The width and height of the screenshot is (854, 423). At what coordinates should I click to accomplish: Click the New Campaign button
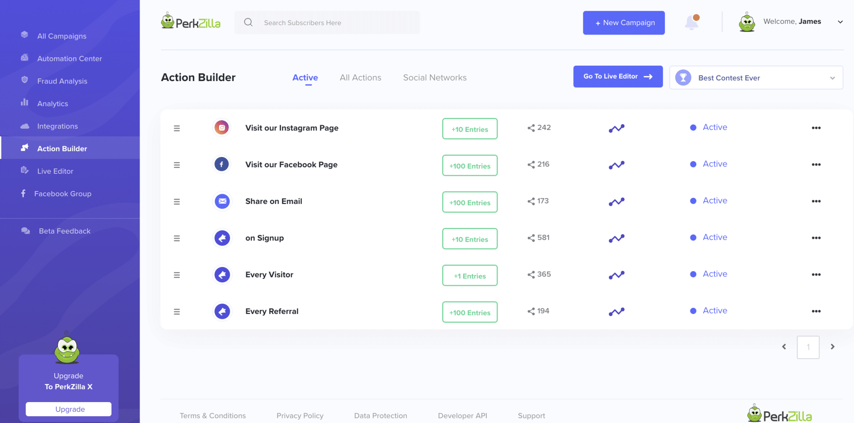click(624, 23)
